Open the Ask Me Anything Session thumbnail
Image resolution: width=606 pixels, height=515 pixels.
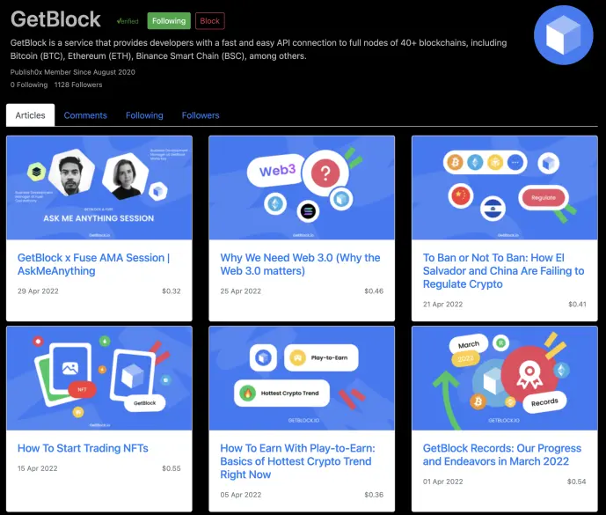(99, 188)
